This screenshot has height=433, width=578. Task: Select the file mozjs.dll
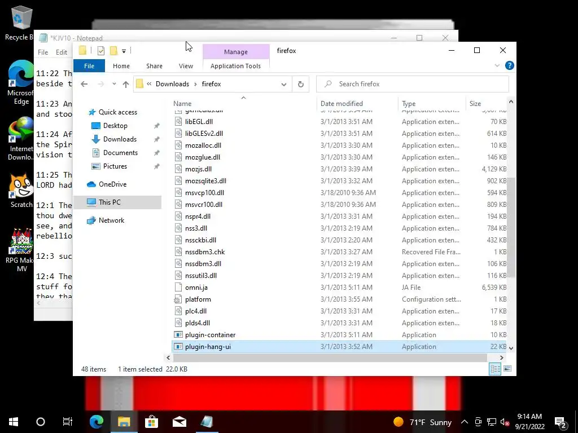[339, 169]
